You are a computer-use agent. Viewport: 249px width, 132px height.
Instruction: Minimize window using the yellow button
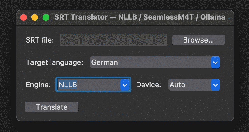35,17
